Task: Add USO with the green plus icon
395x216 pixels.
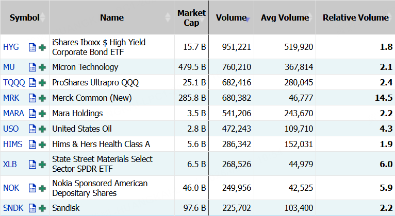Action: click(42, 129)
